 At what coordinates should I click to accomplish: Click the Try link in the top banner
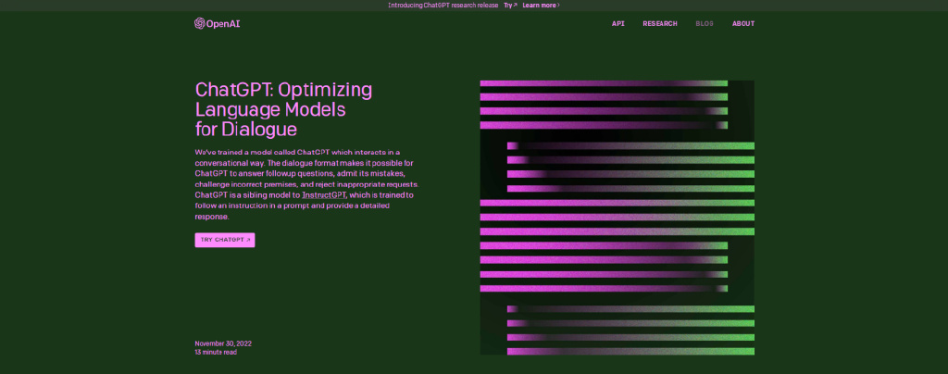[510, 5]
